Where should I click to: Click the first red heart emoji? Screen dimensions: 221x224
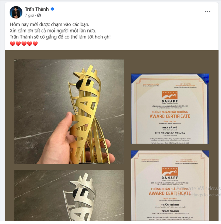12,44
